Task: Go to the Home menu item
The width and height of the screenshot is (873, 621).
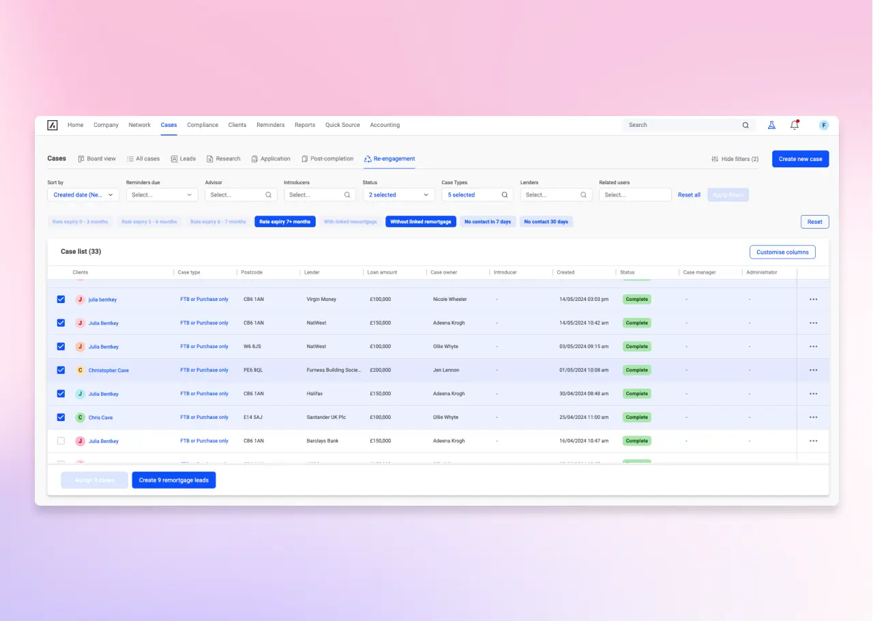Action: pyautogui.click(x=76, y=125)
